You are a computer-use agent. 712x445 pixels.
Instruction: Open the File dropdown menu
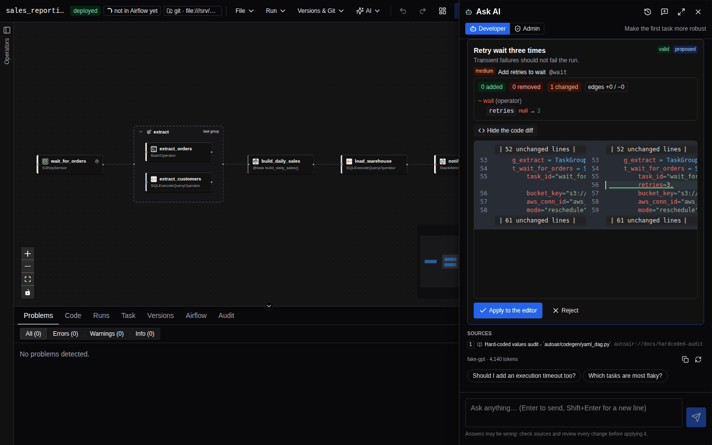pos(244,11)
